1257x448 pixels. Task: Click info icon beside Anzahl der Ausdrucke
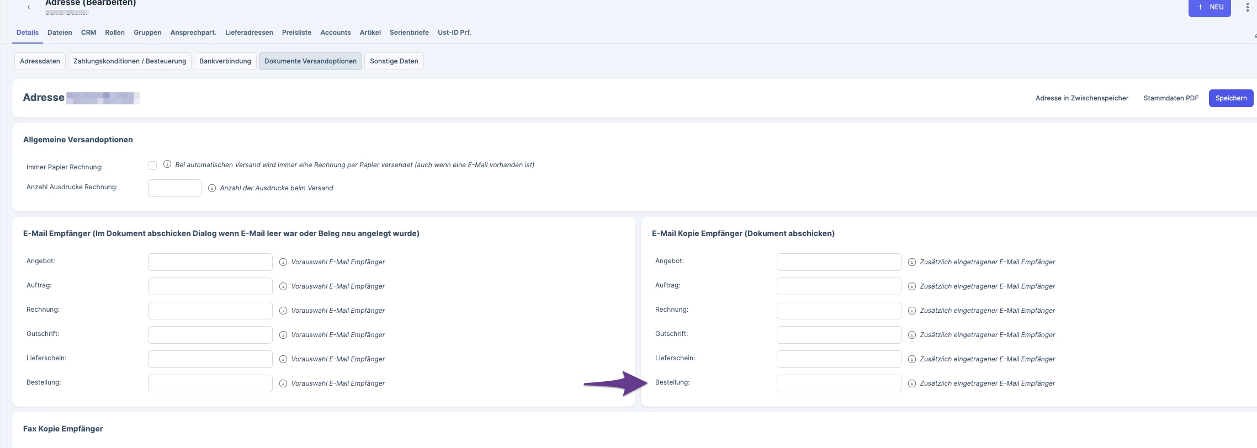pos(212,188)
